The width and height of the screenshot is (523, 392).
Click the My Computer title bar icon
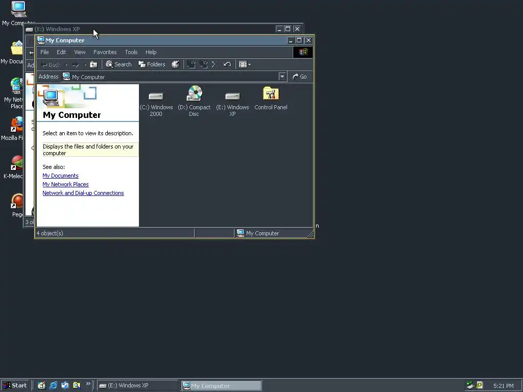tap(41, 40)
